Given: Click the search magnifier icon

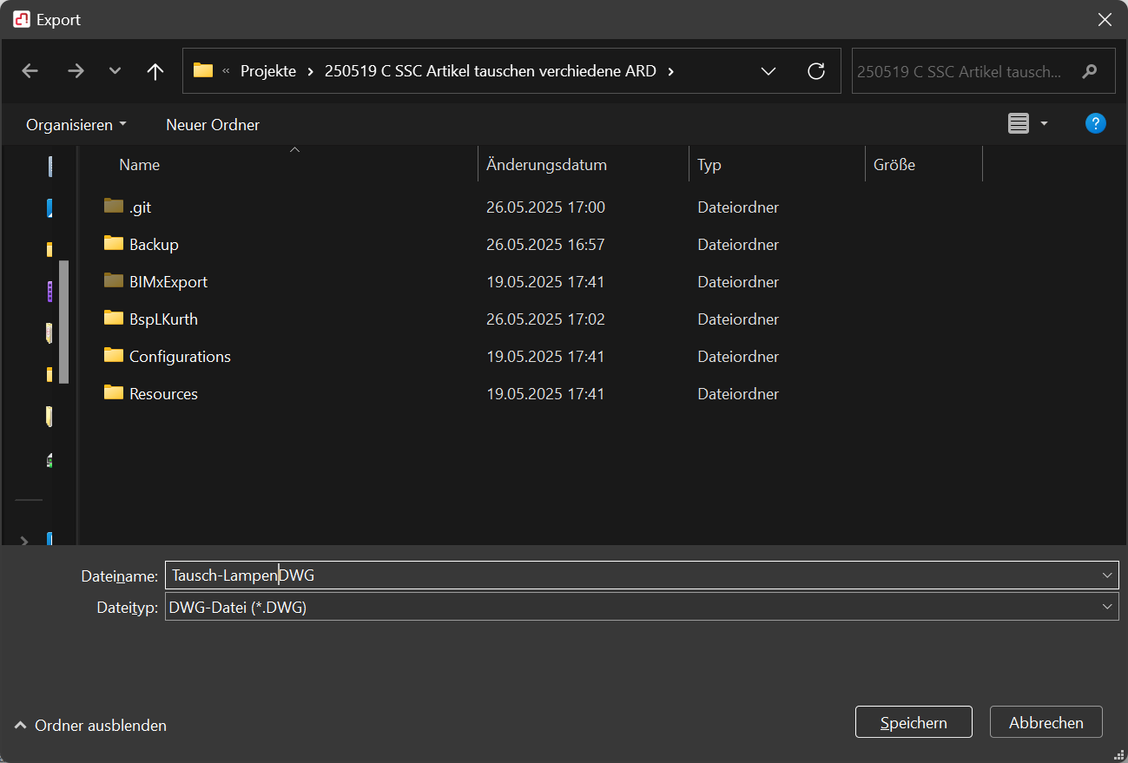Looking at the screenshot, I should [x=1090, y=71].
